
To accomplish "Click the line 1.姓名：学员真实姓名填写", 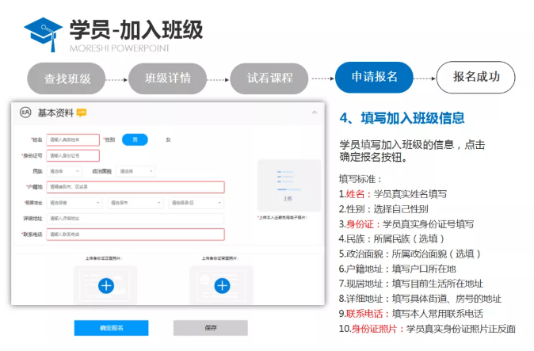I will [393, 194].
